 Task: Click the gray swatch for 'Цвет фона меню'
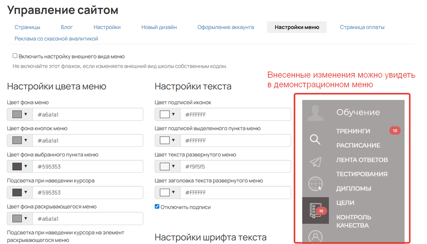[17, 114]
